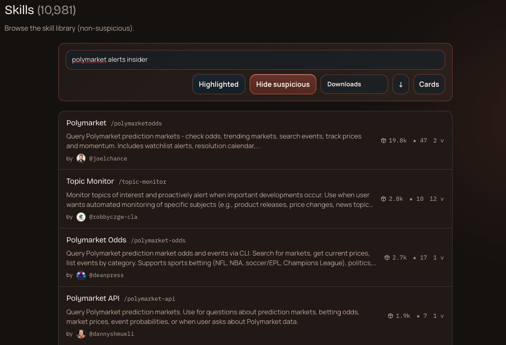The width and height of the screenshot is (506, 345).
Task: Click the /polymarket-api slug
Action: 150,299
